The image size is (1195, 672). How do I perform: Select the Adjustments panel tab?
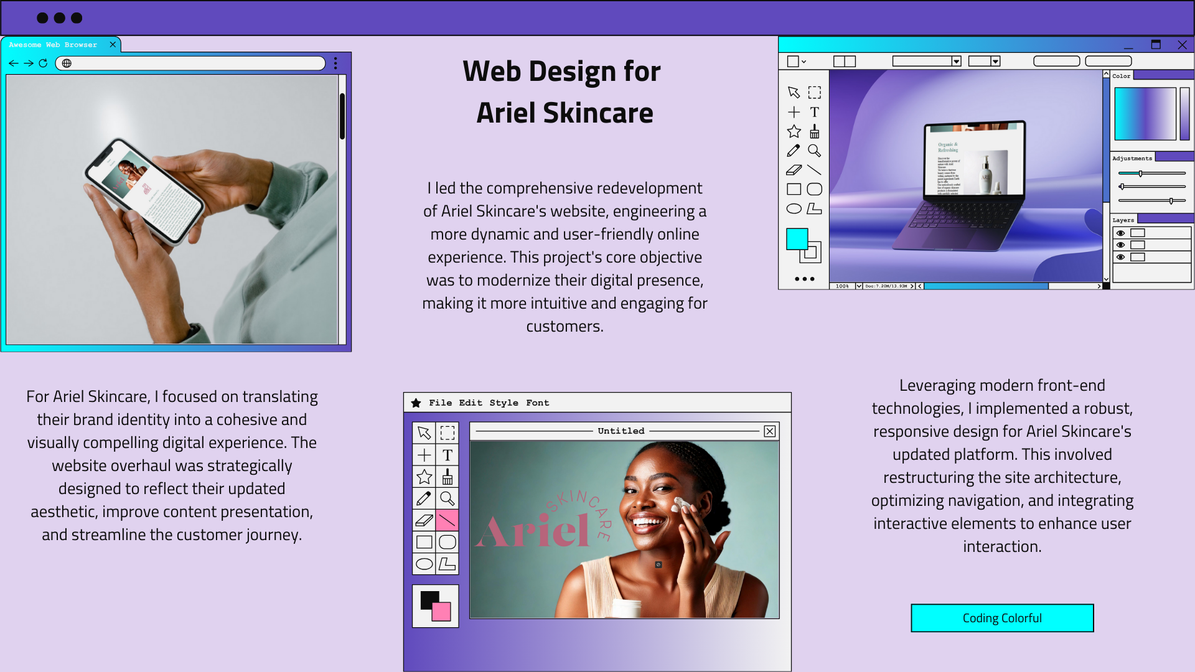click(x=1132, y=159)
